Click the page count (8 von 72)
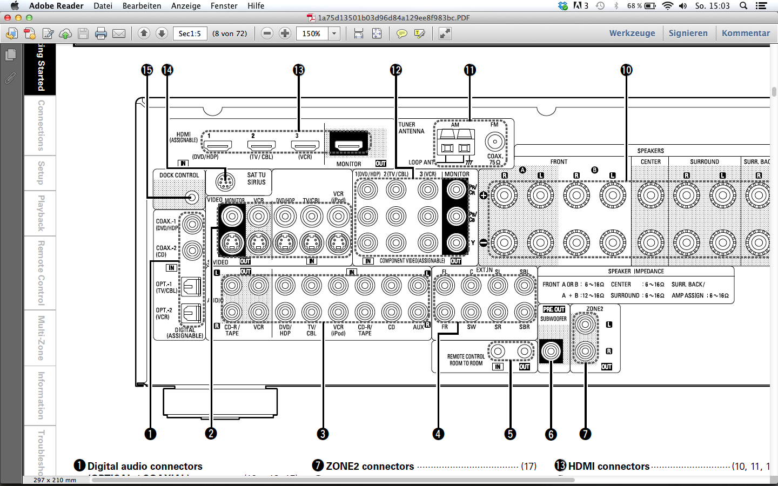 tap(230, 33)
